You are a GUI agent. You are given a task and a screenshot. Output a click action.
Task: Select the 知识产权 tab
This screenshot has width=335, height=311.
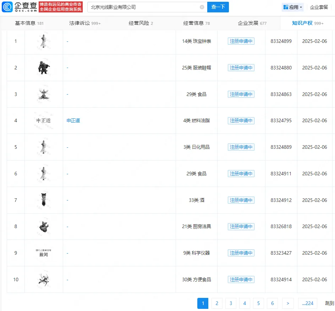click(308, 23)
